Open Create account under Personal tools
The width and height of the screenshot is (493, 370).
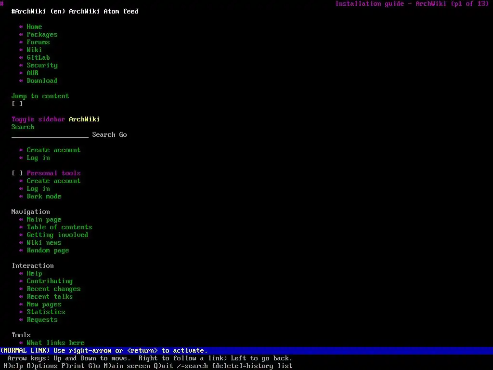coord(53,181)
